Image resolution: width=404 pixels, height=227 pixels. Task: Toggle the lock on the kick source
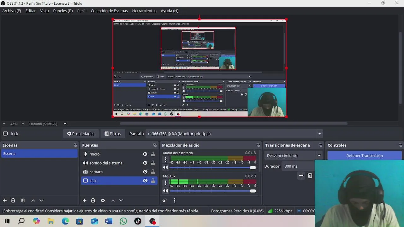click(153, 181)
